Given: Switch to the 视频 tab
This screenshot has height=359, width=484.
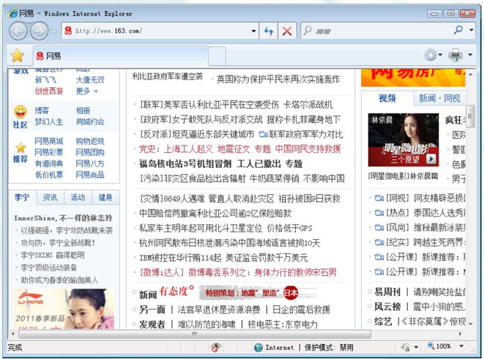Looking at the screenshot, I should point(387,98).
